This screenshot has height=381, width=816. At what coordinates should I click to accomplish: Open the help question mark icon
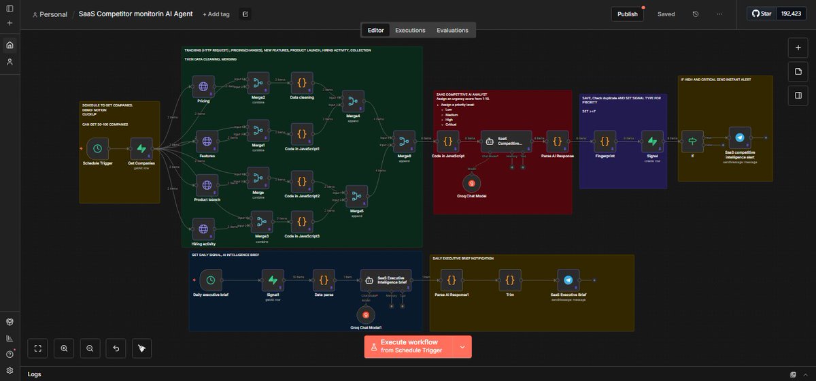point(10,354)
